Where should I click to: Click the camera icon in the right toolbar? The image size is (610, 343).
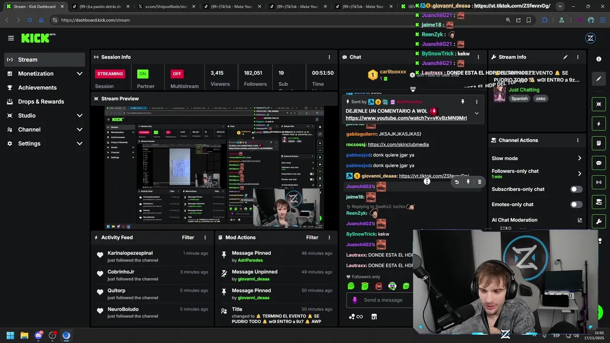pyautogui.click(x=599, y=202)
